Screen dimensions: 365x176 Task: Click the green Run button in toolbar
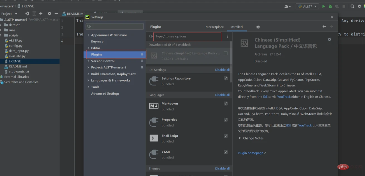(324, 6)
